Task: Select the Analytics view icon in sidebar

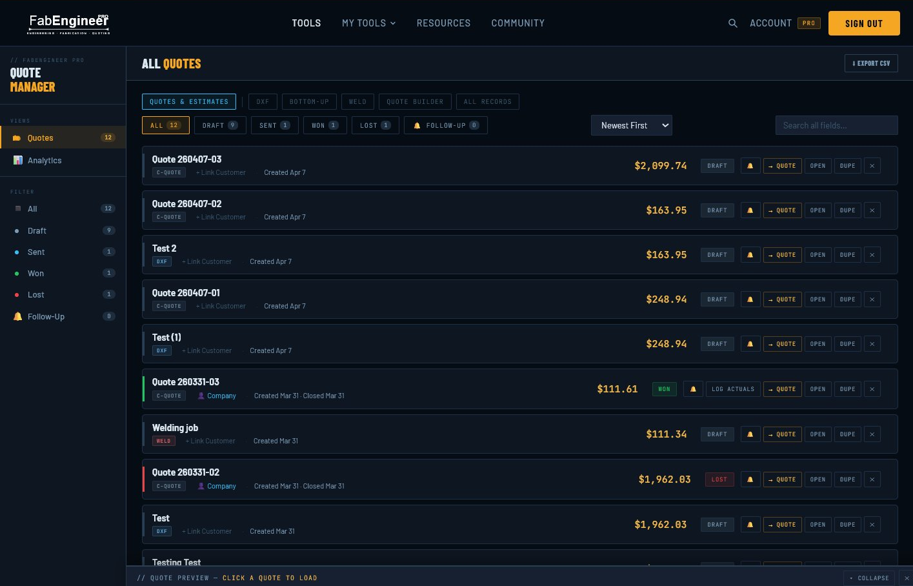Action: (x=17, y=160)
